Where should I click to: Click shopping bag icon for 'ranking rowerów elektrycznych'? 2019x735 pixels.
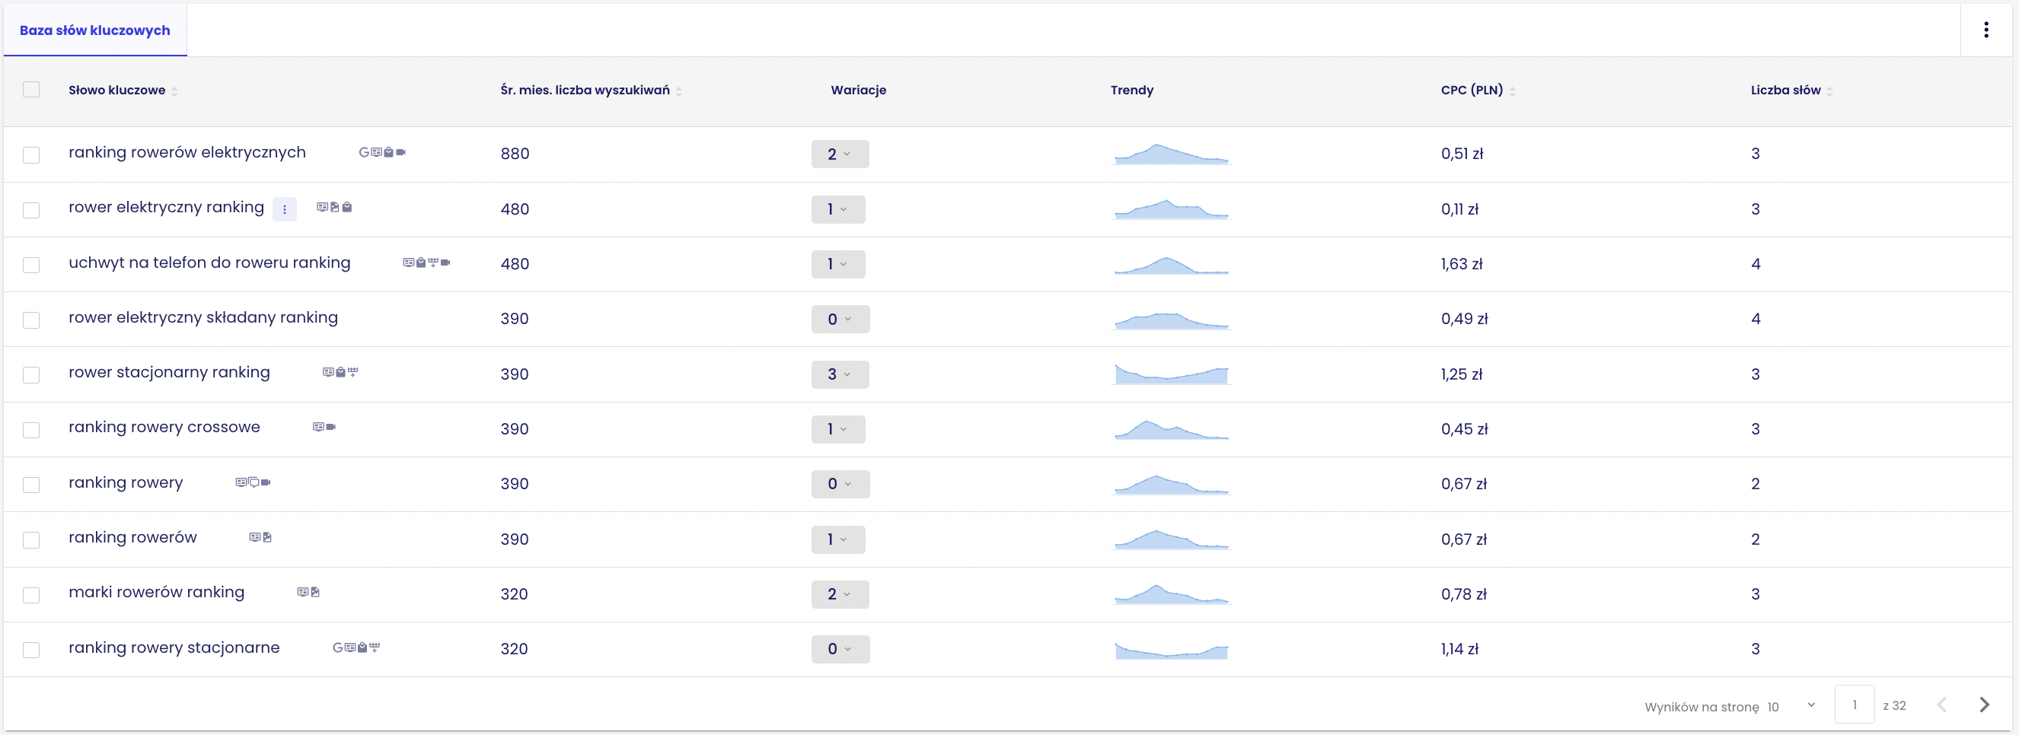389,152
